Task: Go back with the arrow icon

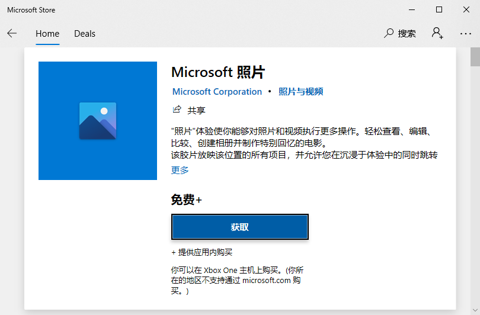Action: click(12, 33)
